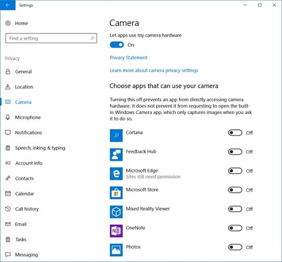Go to General privacy settings
Viewport: 282px width, 262px height.
pyautogui.click(x=23, y=72)
